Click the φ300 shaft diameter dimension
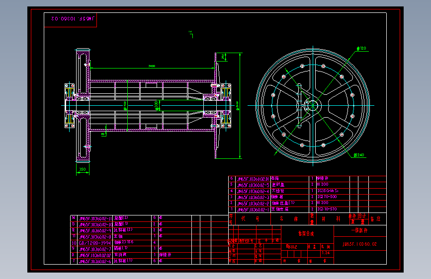This screenshot has width=431, height=279. coord(157,105)
